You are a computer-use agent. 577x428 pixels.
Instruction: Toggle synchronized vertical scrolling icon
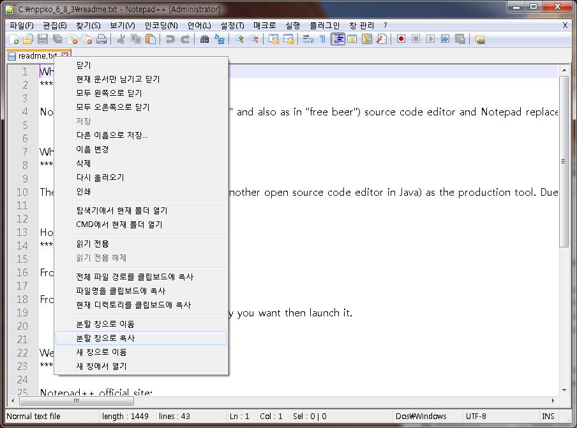(x=273, y=39)
